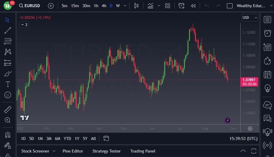Click the bar replay rewind icon
This screenshot has height=157, width=274.
coord(193,6)
